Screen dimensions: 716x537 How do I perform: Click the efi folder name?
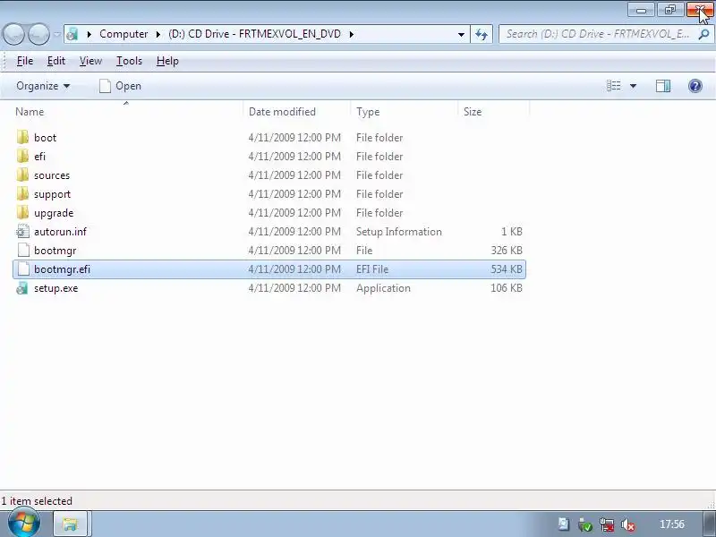click(39, 156)
